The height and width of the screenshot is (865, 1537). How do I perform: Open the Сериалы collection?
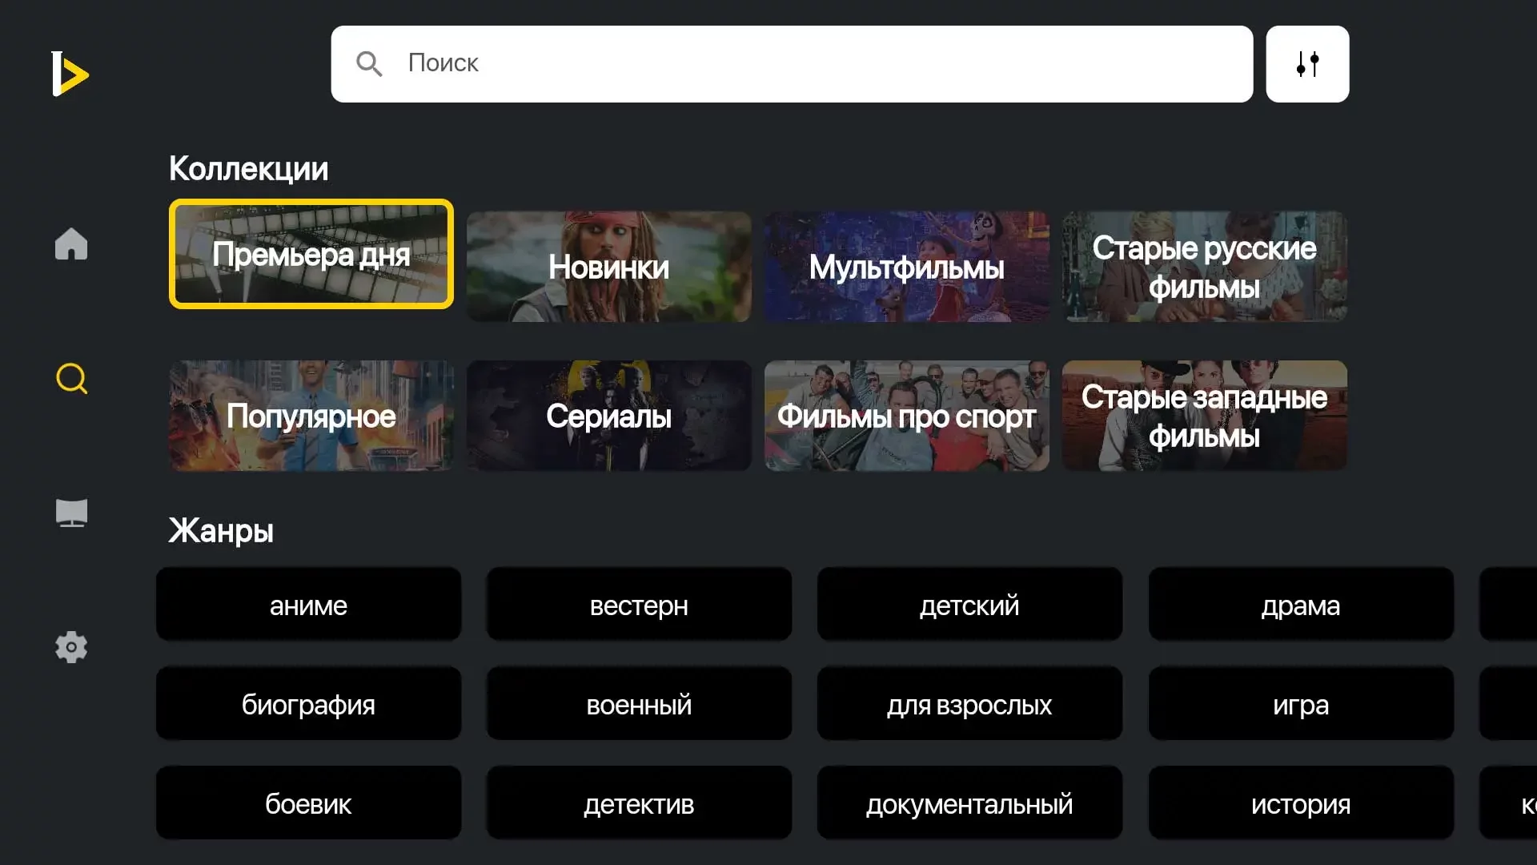click(x=608, y=416)
